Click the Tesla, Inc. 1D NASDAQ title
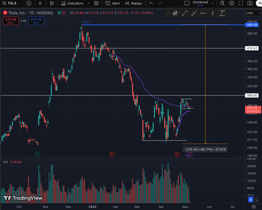 31,13
